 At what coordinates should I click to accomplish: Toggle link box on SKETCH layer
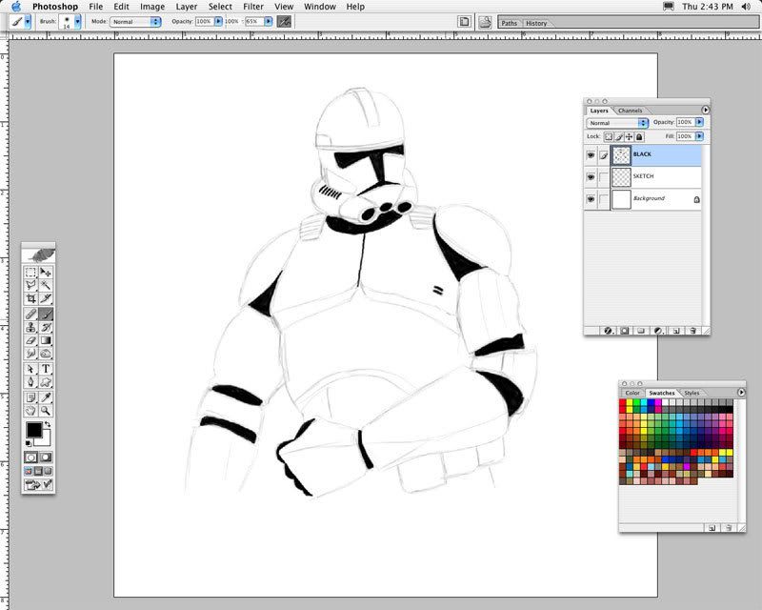coord(604,177)
